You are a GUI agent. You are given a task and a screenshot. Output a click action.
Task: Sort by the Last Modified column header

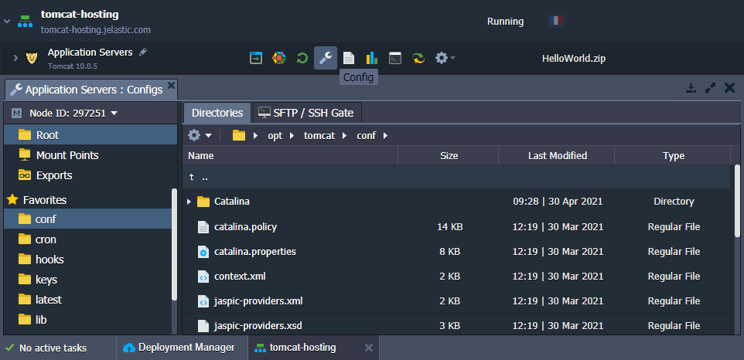(557, 155)
